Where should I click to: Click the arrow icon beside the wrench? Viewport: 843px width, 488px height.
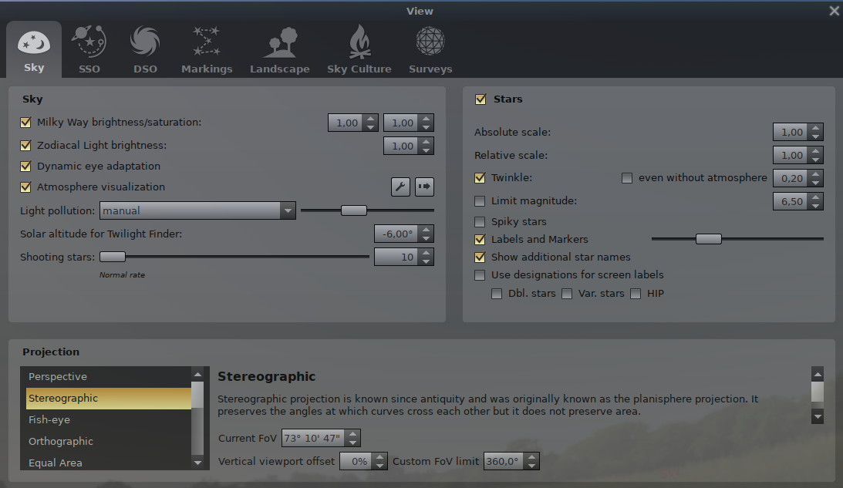pyautogui.click(x=425, y=187)
